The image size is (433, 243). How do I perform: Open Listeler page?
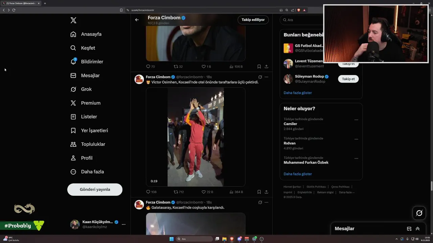pyautogui.click(x=84, y=117)
